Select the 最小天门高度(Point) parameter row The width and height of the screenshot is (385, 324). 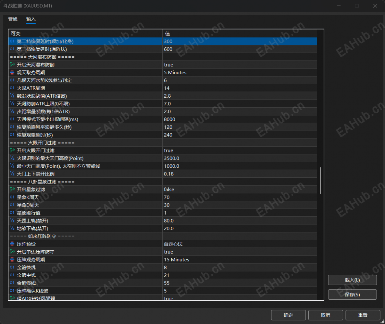[x=163, y=166]
